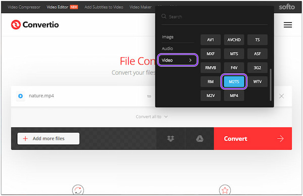Open the hamburger menu
The image size is (303, 196).
coord(287,25)
